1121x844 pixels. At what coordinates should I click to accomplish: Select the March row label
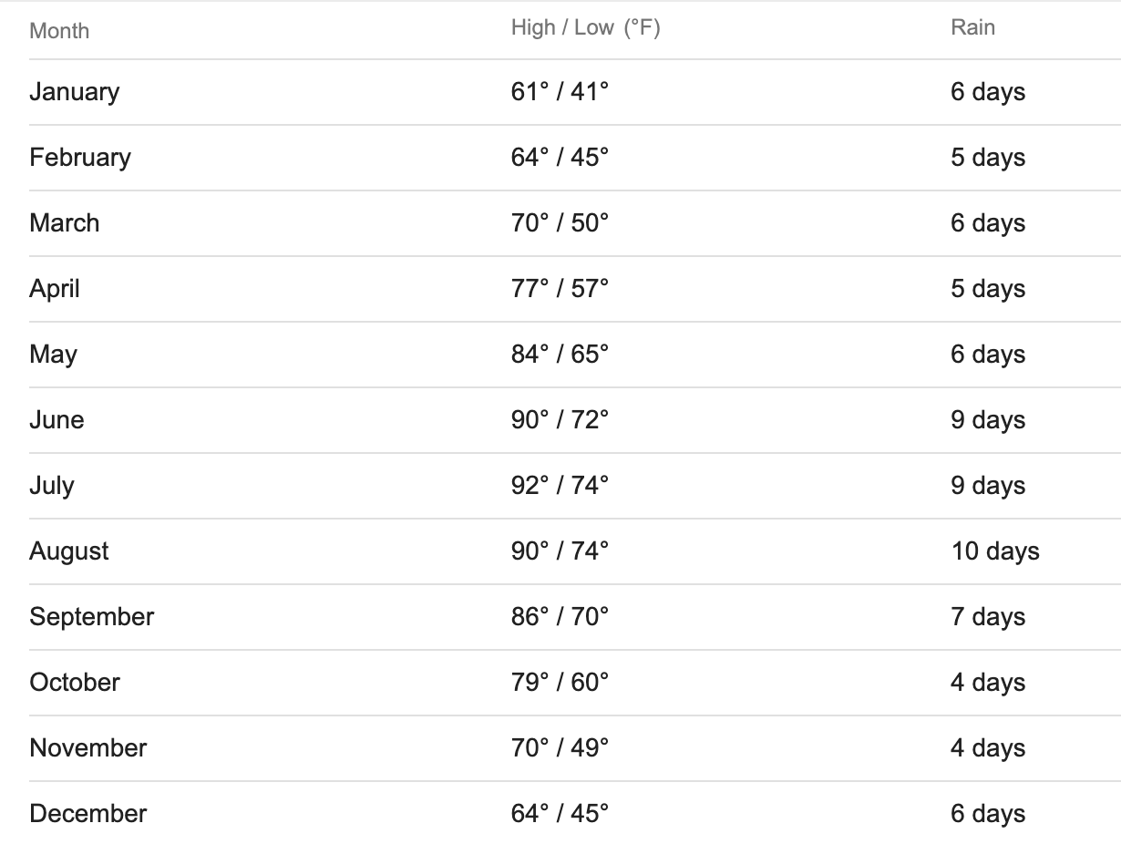pos(65,223)
